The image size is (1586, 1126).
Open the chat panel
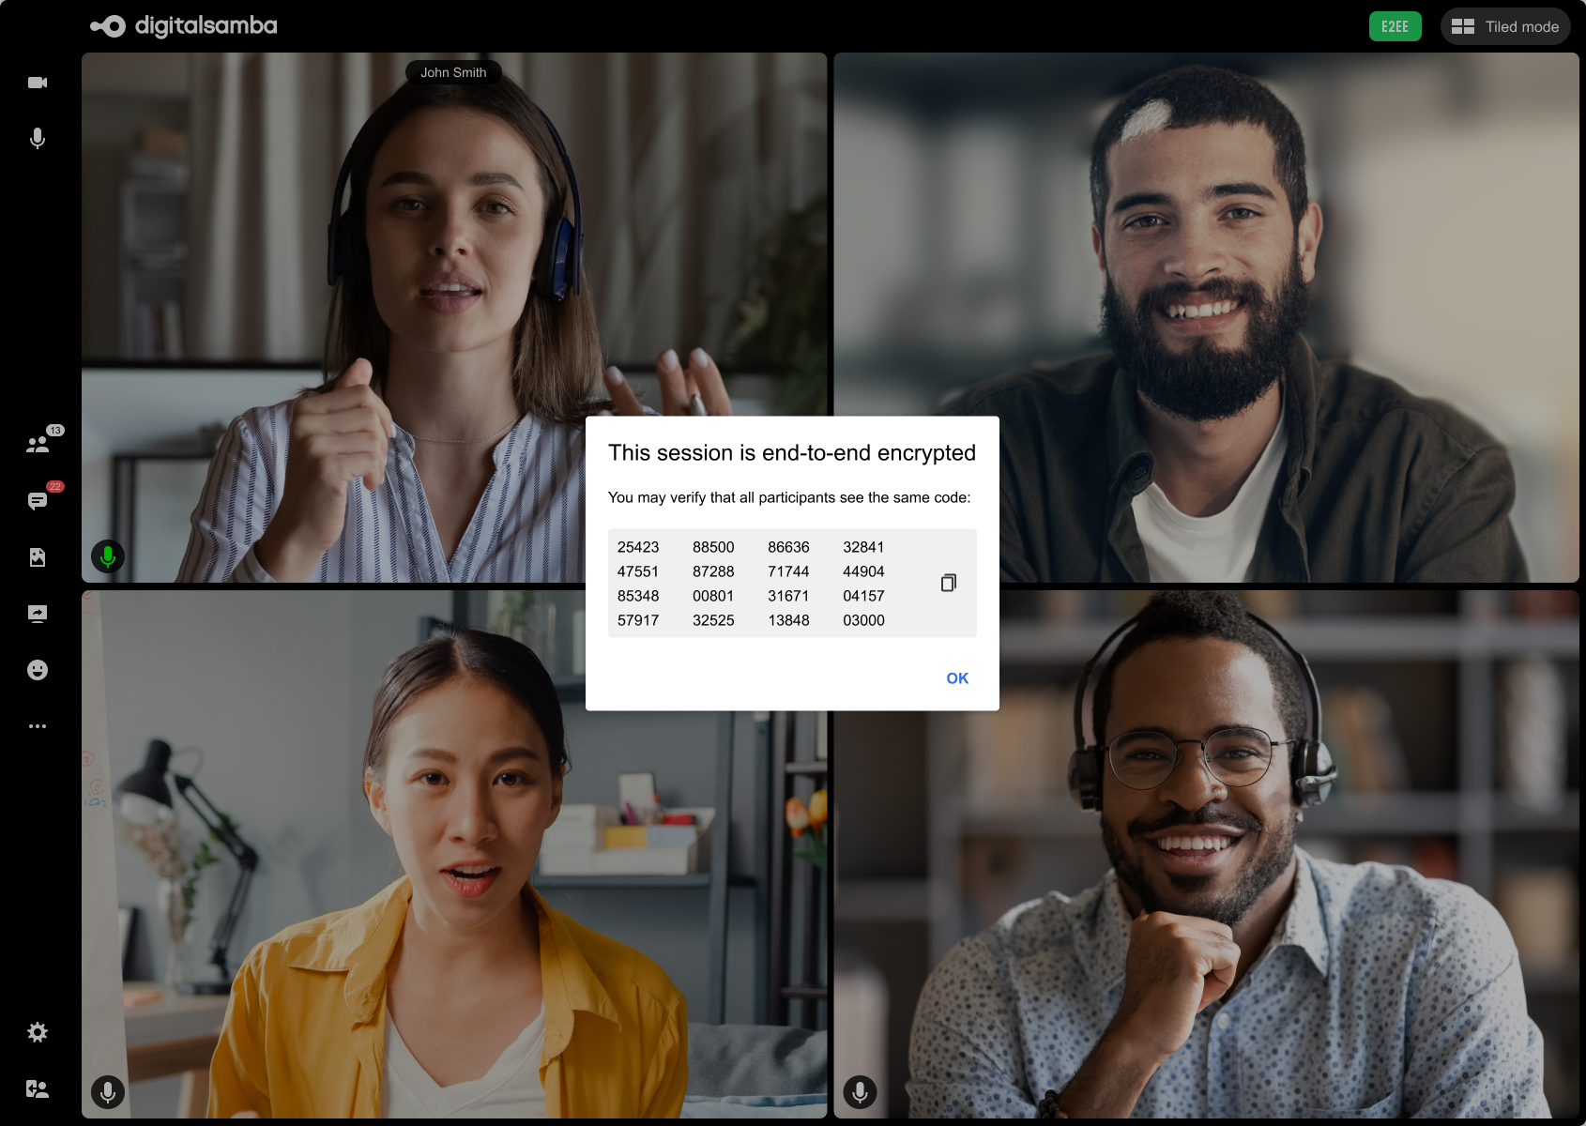coord(38,501)
